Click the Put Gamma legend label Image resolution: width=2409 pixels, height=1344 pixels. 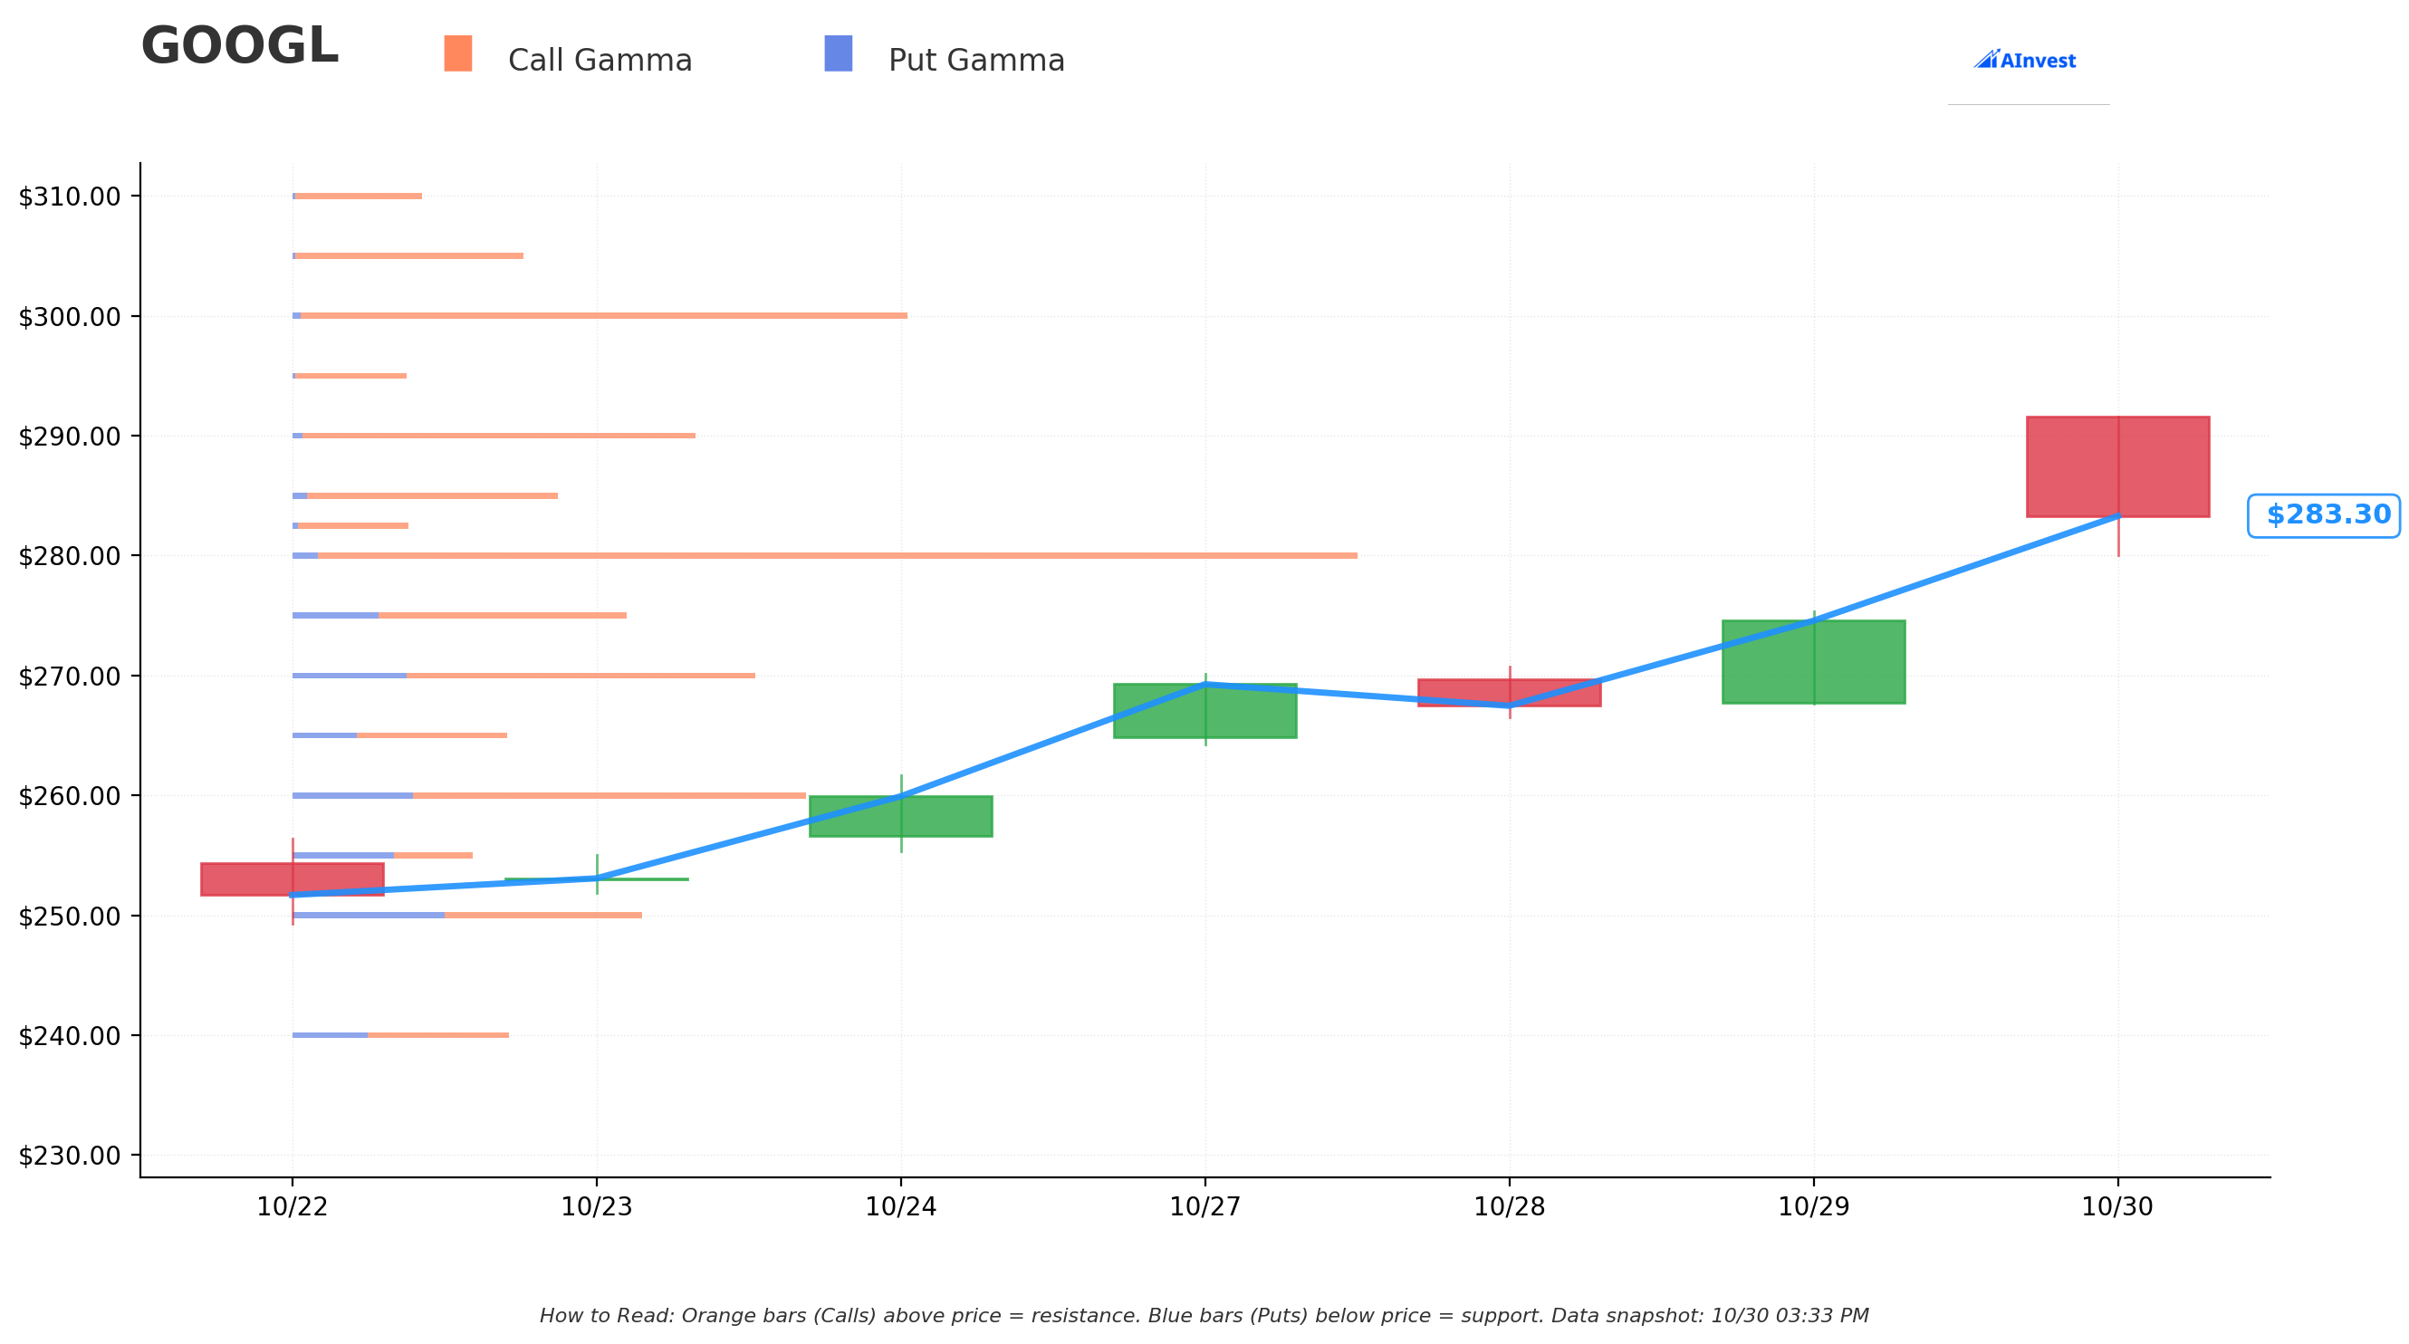coord(976,61)
